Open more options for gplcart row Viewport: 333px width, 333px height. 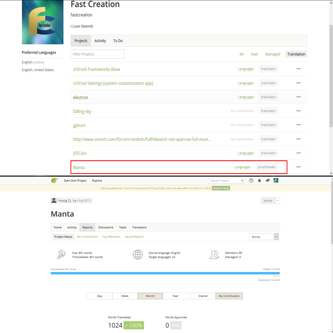(298, 125)
